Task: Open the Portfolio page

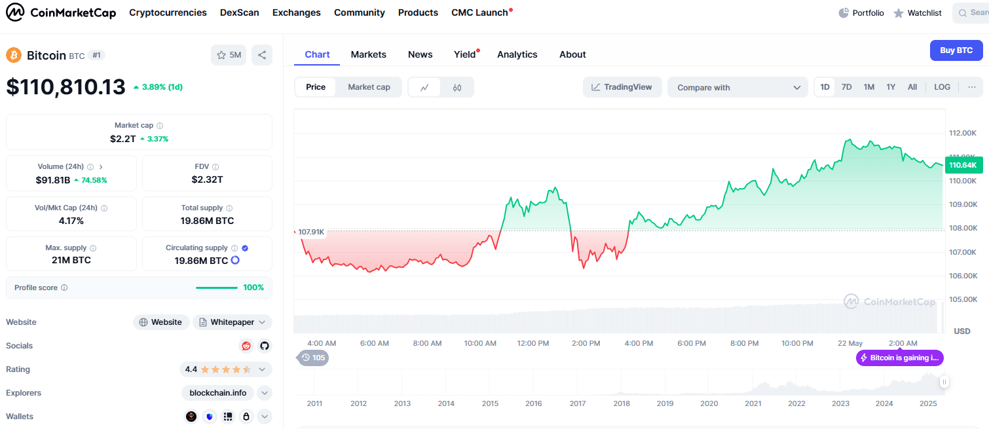Action: point(861,13)
